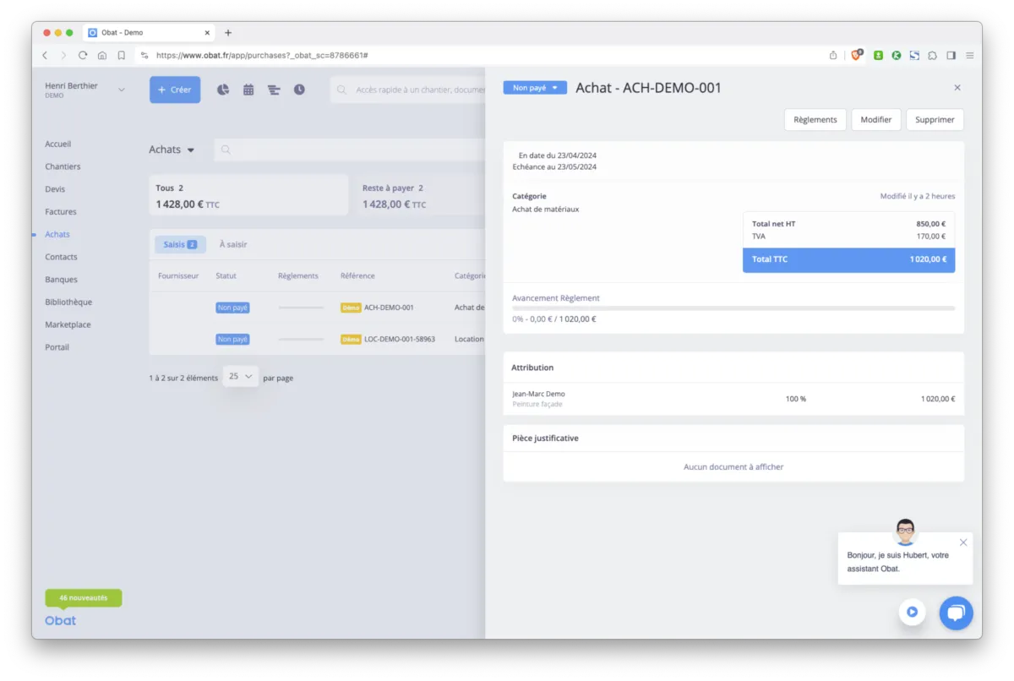
Task: Toggle the browser sidebar panel icon
Action: click(x=951, y=55)
